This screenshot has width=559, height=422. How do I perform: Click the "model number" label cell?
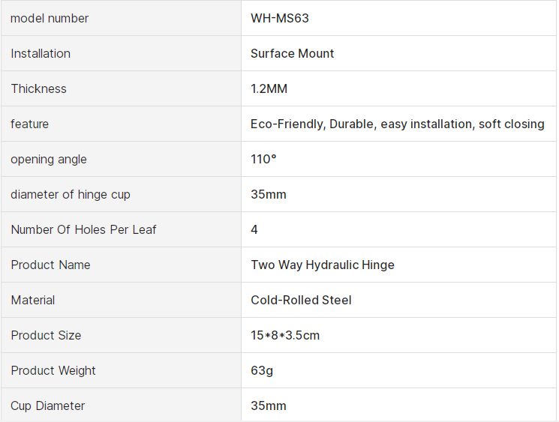50,18
